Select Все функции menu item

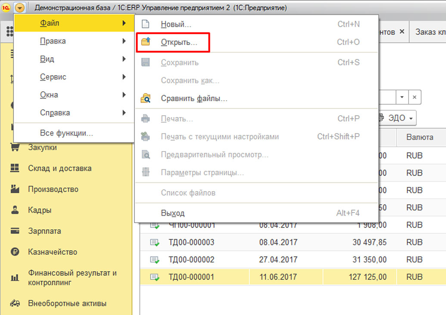(x=66, y=133)
